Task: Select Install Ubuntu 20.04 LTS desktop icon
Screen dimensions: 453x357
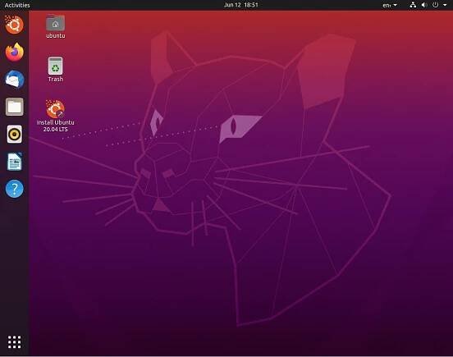Action: (x=55, y=116)
